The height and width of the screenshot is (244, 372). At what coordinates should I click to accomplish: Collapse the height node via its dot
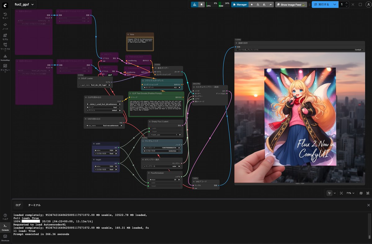point(94,160)
